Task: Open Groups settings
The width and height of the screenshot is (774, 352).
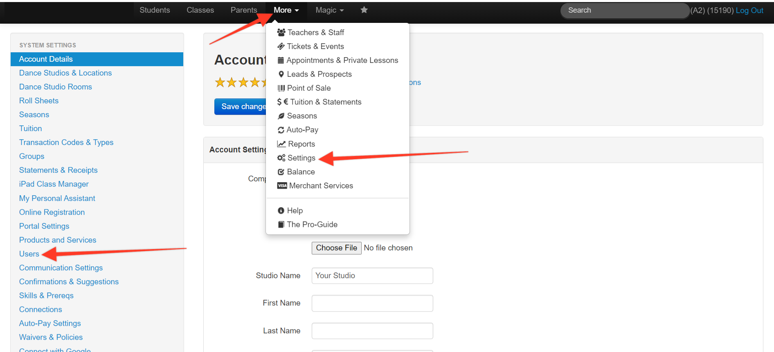Action: pos(32,156)
